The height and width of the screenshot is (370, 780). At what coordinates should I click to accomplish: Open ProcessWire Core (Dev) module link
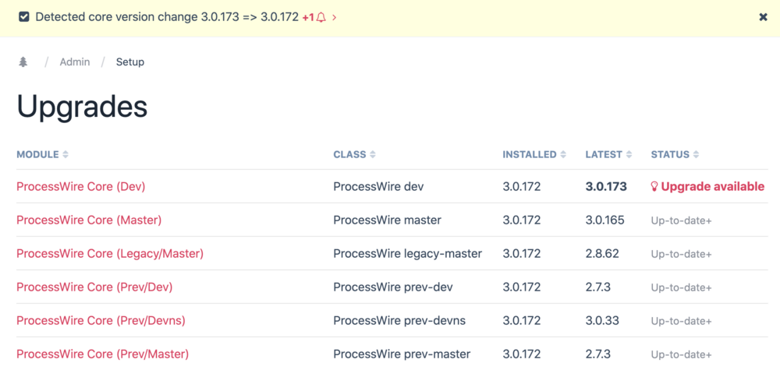pyautogui.click(x=81, y=187)
